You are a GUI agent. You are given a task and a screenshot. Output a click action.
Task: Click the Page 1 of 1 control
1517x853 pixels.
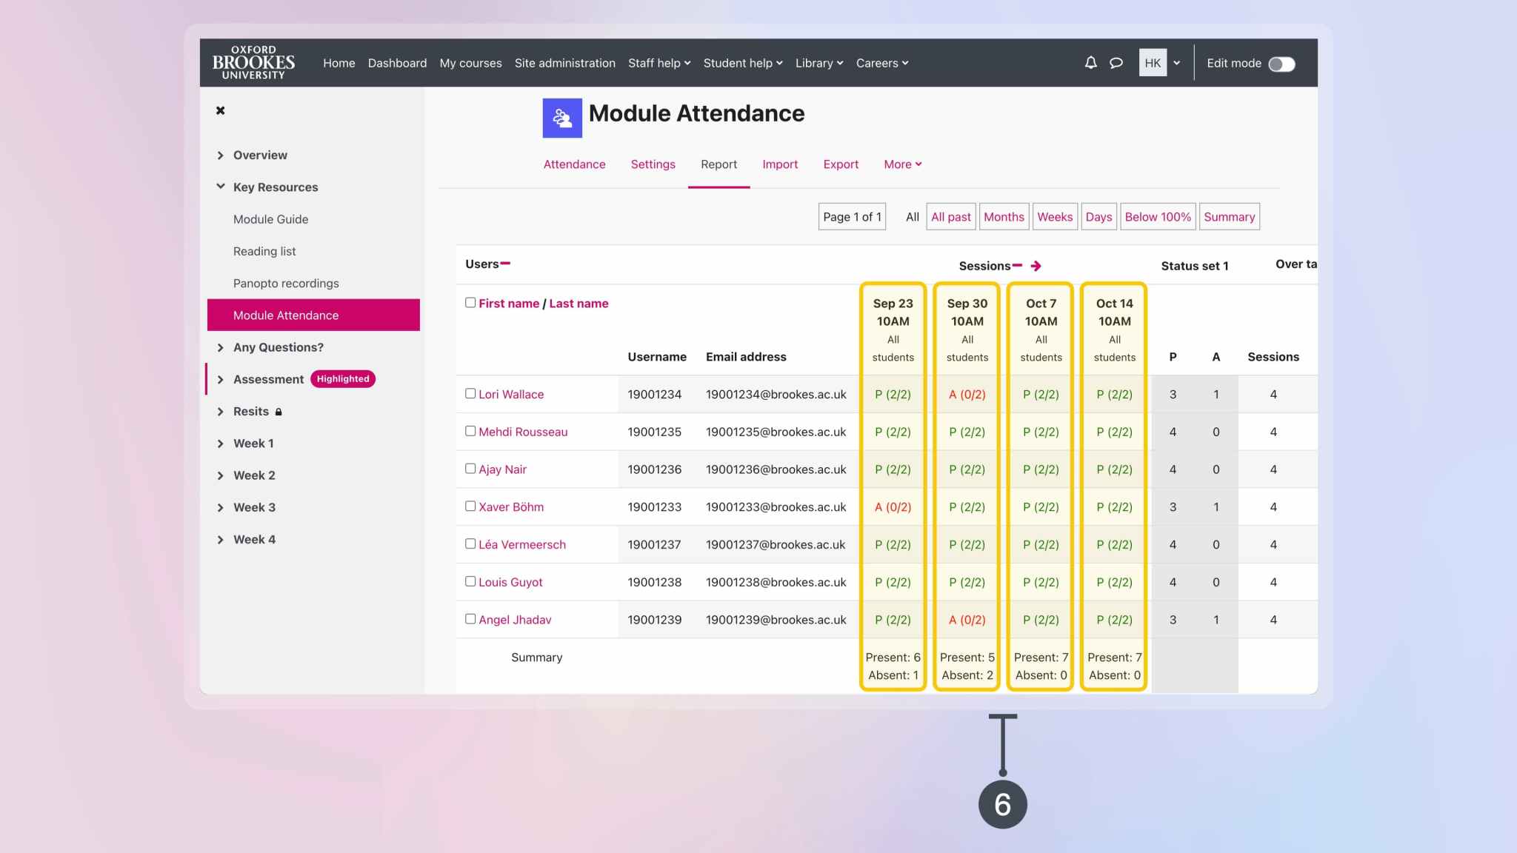click(852, 217)
